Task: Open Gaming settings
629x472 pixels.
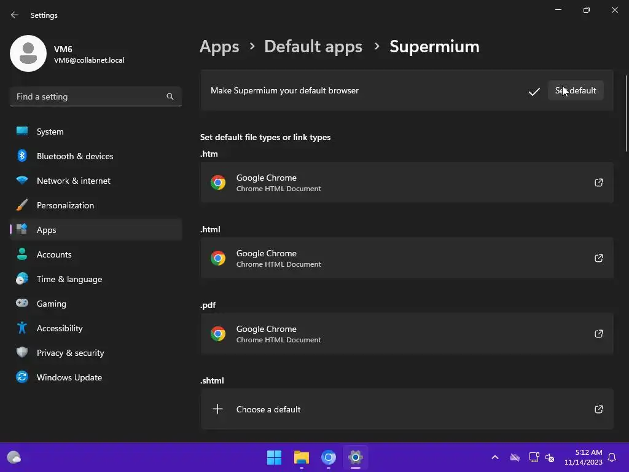Action: point(96,304)
